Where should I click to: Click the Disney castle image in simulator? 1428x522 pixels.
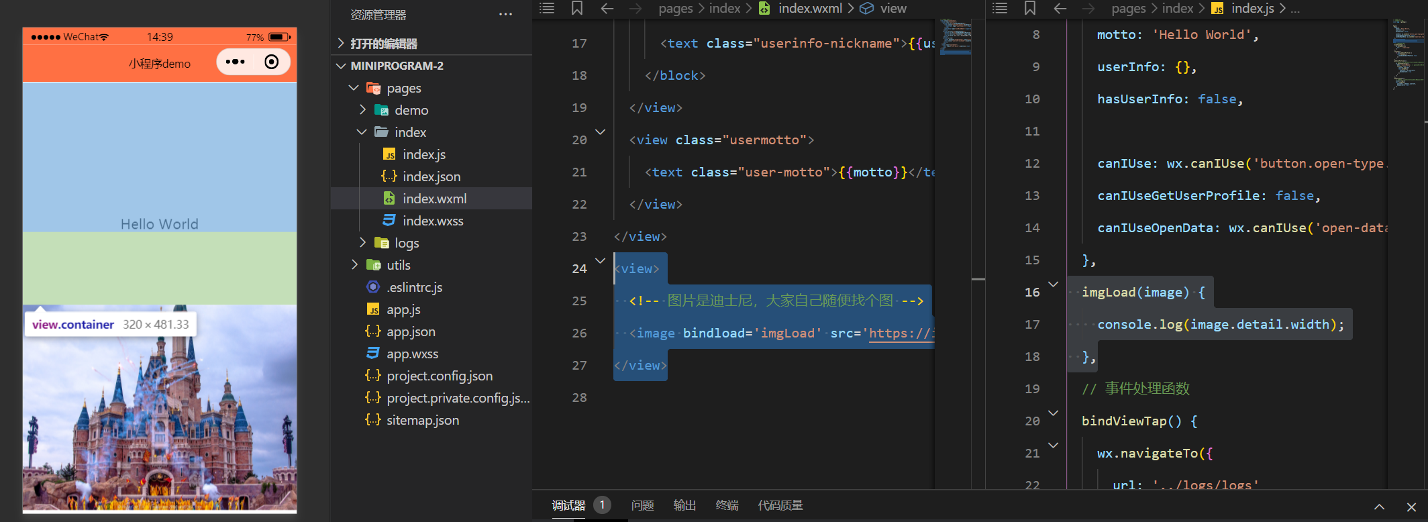[x=160, y=408]
